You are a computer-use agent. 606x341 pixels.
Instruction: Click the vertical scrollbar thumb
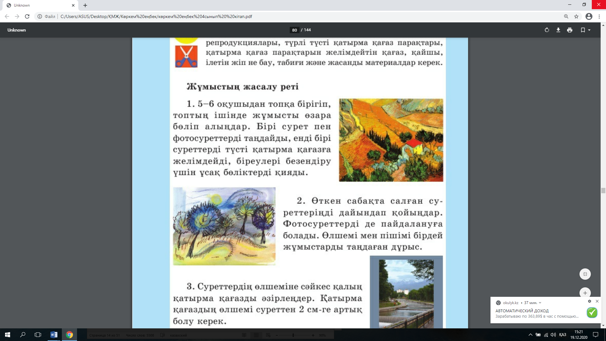pyautogui.click(x=603, y=190)
